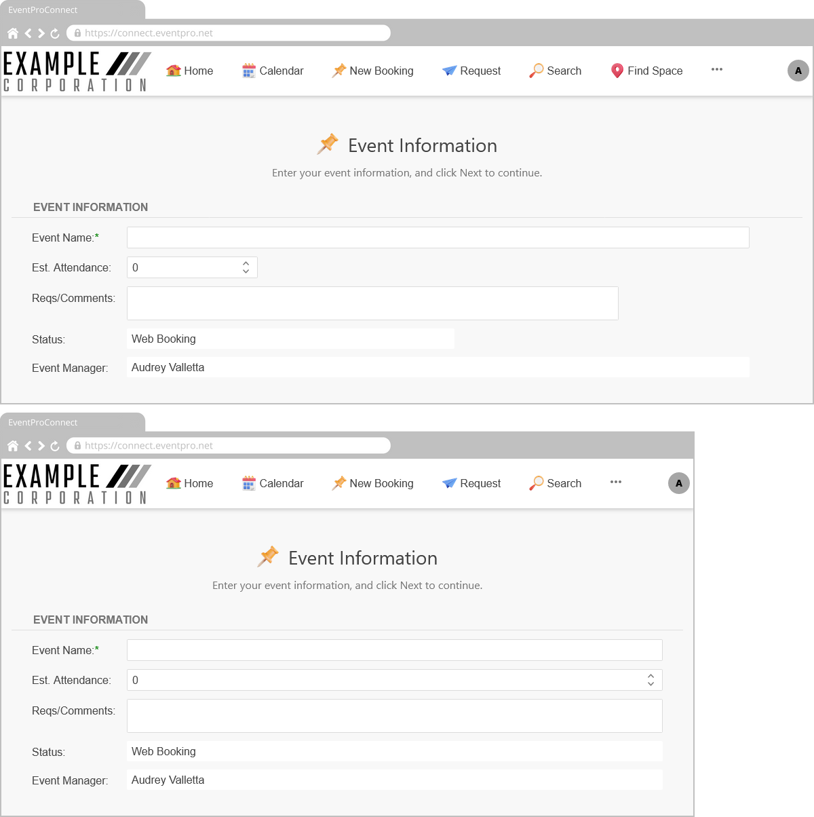Screen dimensions: 814x817
Task: Click the address bar in bottom window
Action: [x=229, y=445]
